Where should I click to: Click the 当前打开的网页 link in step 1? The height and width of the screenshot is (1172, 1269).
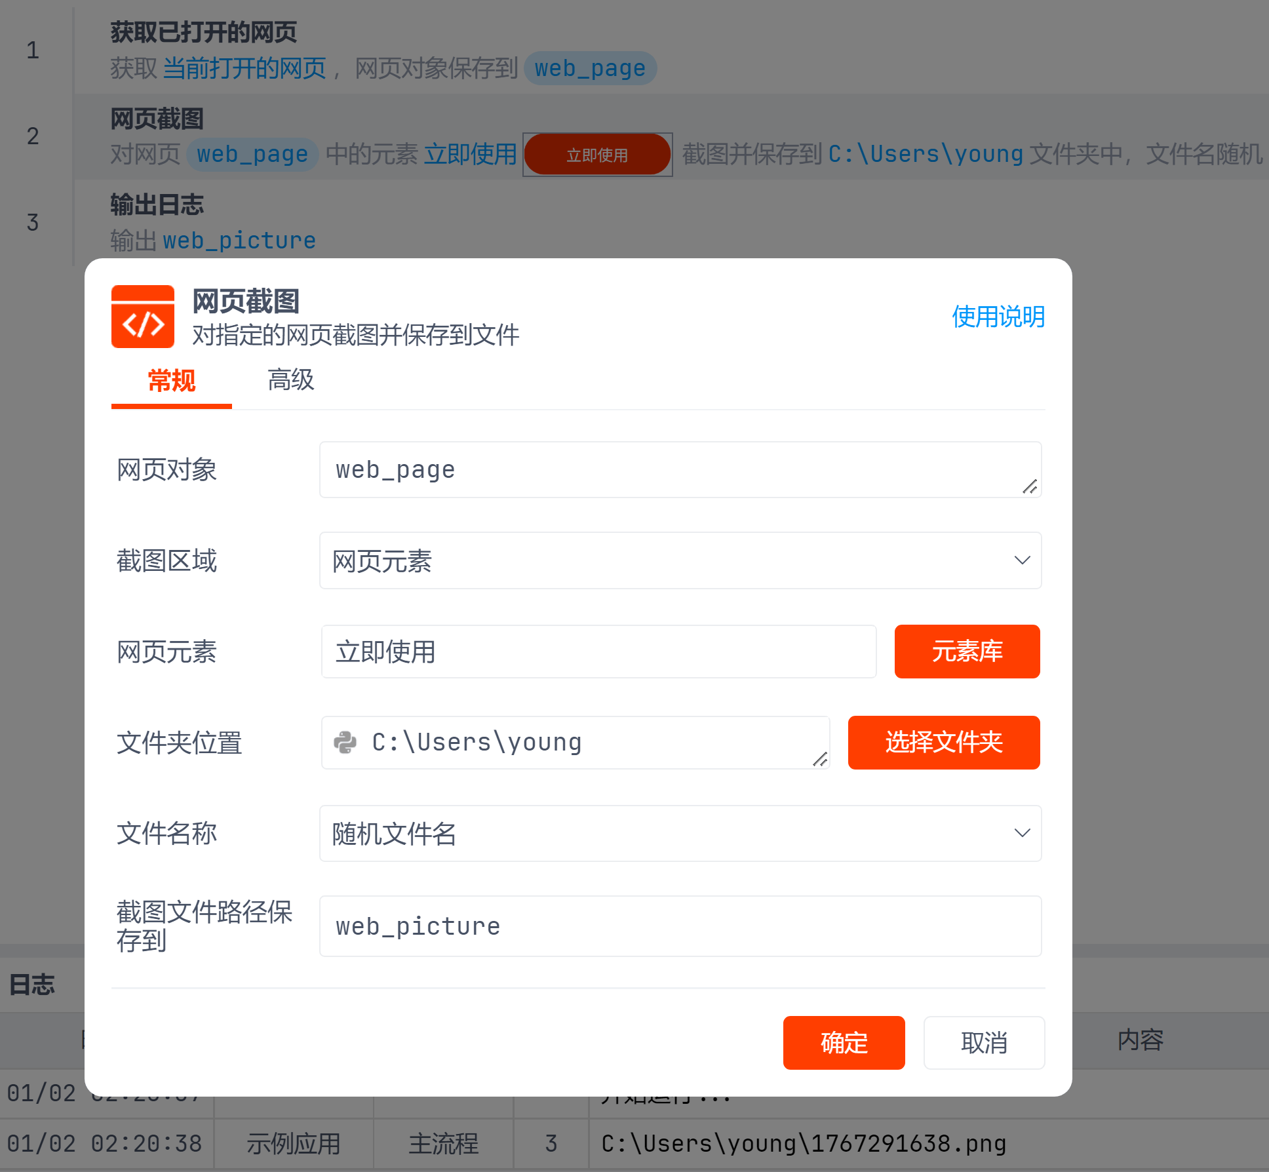[x=244, y=68]
